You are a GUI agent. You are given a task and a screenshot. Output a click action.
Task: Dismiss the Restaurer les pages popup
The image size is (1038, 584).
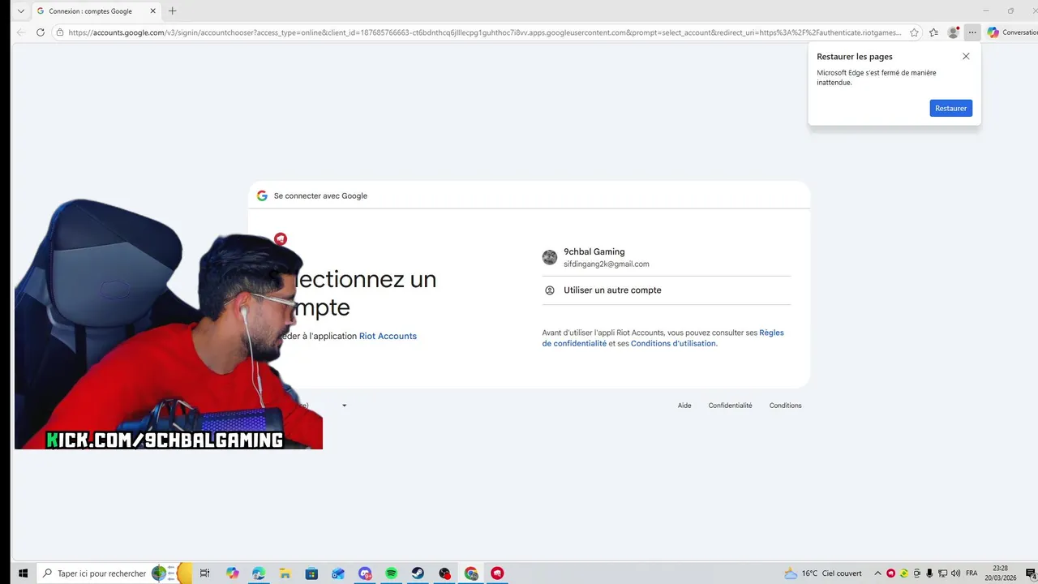(x=966, y=57)
